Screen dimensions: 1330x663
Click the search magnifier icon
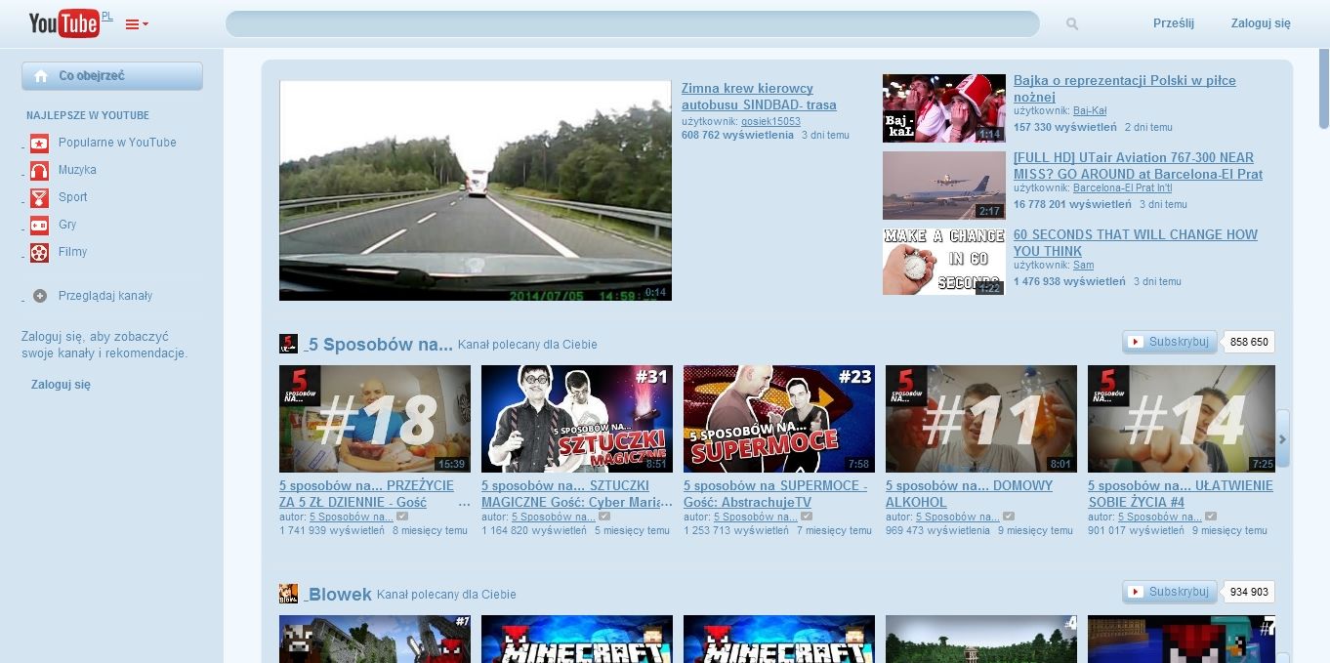1072,23
